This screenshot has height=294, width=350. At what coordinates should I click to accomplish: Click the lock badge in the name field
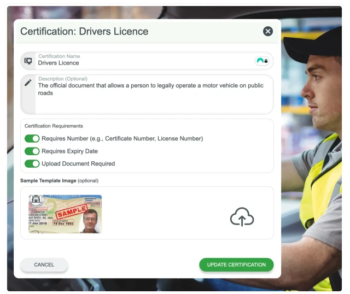coord(262,61)
